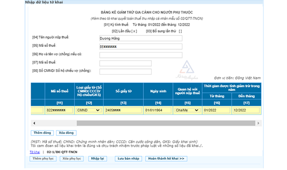Click the horizontal scrollbar thumb
This screenshot has width=287, height=170.
click(166, 123)
